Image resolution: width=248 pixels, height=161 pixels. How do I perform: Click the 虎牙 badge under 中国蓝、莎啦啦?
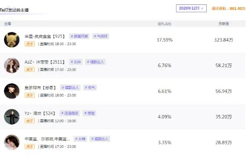coord(29,147)
